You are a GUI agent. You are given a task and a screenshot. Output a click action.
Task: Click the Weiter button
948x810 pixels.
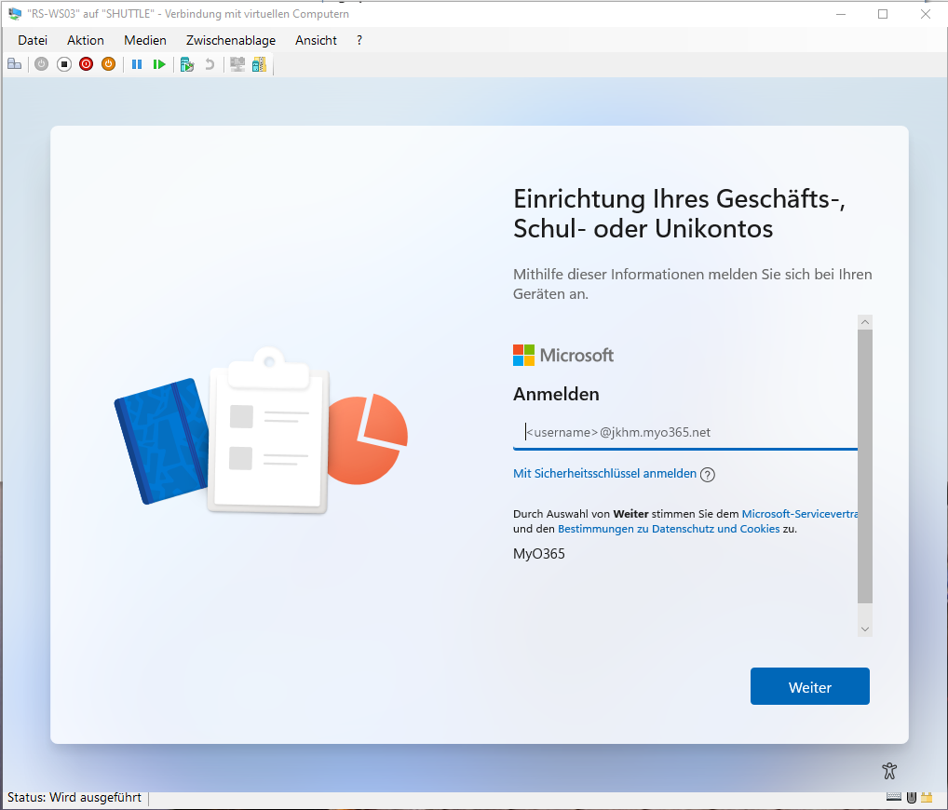[x=809, y=686]
